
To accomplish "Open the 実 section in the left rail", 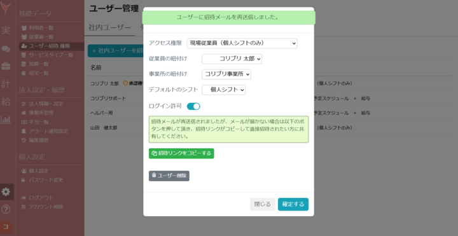I will (6, 30).
